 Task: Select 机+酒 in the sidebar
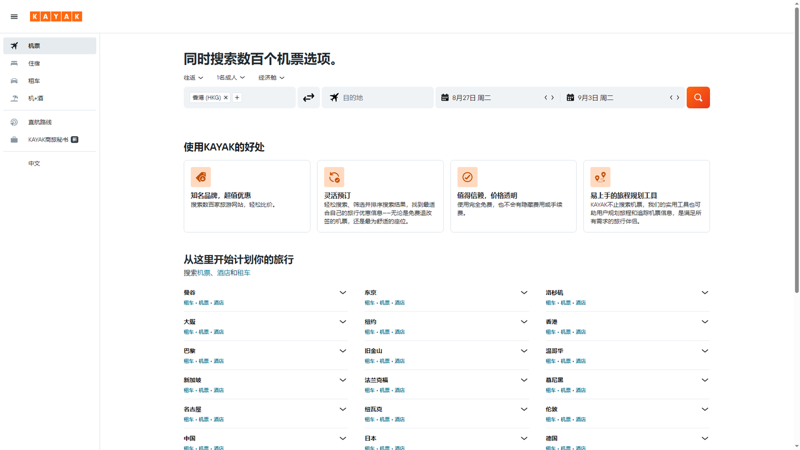(50, 98)
